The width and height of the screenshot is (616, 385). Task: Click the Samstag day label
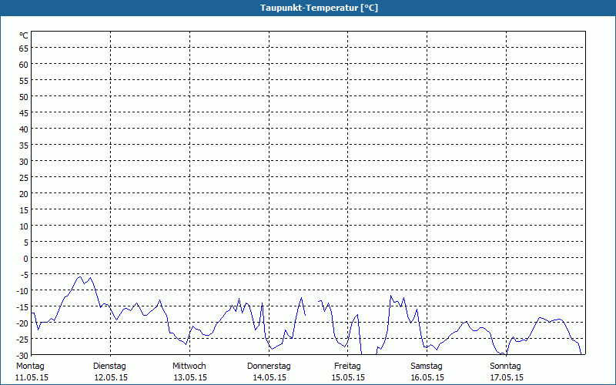pos(427,367)
